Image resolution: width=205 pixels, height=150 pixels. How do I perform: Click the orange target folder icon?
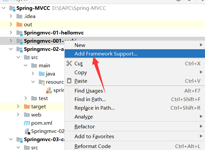27,107
